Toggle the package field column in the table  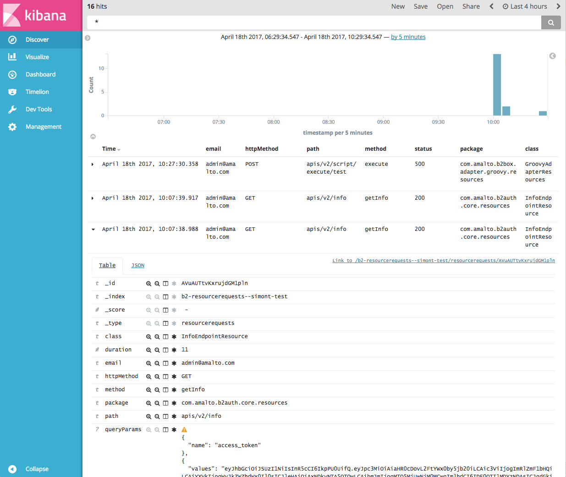coord(165,403)
